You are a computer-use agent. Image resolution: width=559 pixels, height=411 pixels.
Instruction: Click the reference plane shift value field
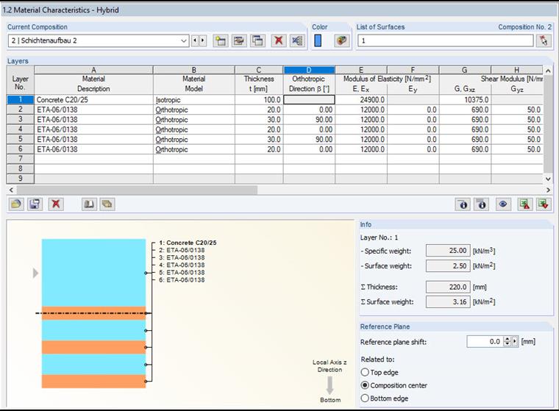[x=485, y=341]
